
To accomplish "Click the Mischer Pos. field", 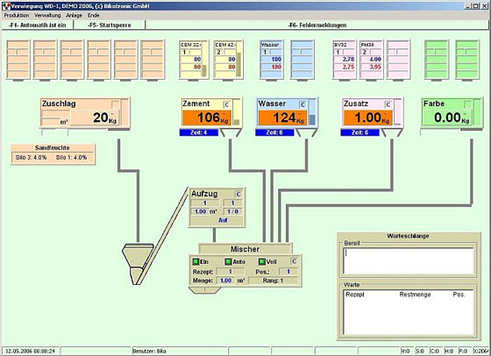I will tap(288, 272).
